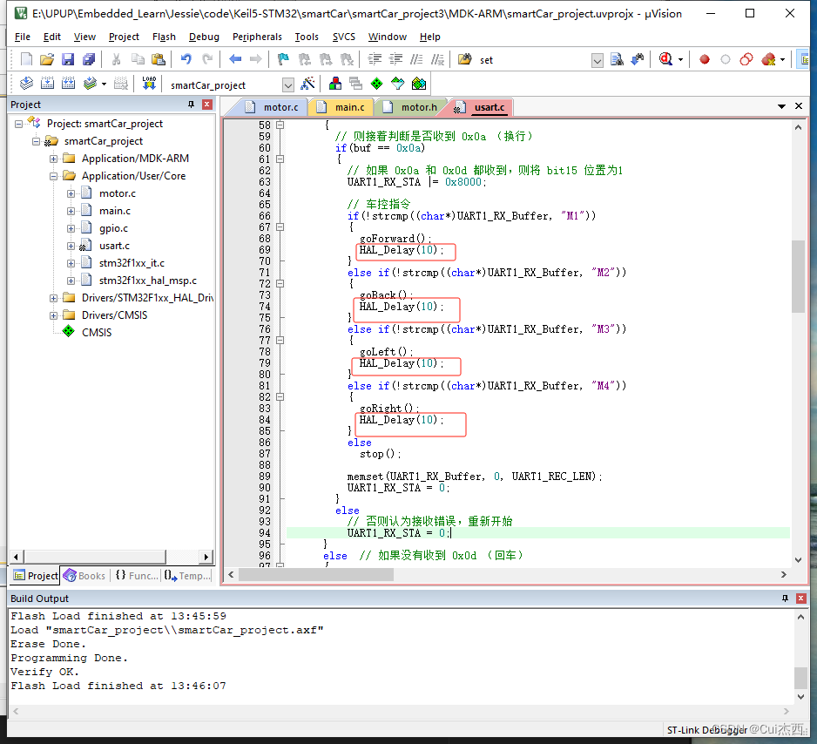Create a new file with the New icon
This screenshot has height=744, width=817.
tap(26, 59)
